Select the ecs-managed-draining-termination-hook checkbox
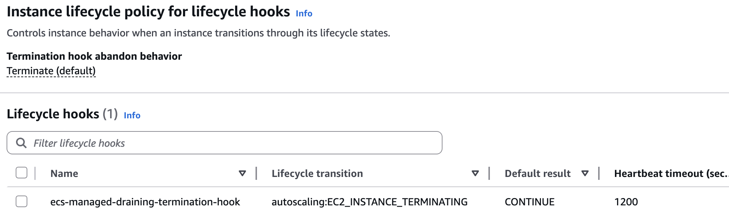 [22, 201]
